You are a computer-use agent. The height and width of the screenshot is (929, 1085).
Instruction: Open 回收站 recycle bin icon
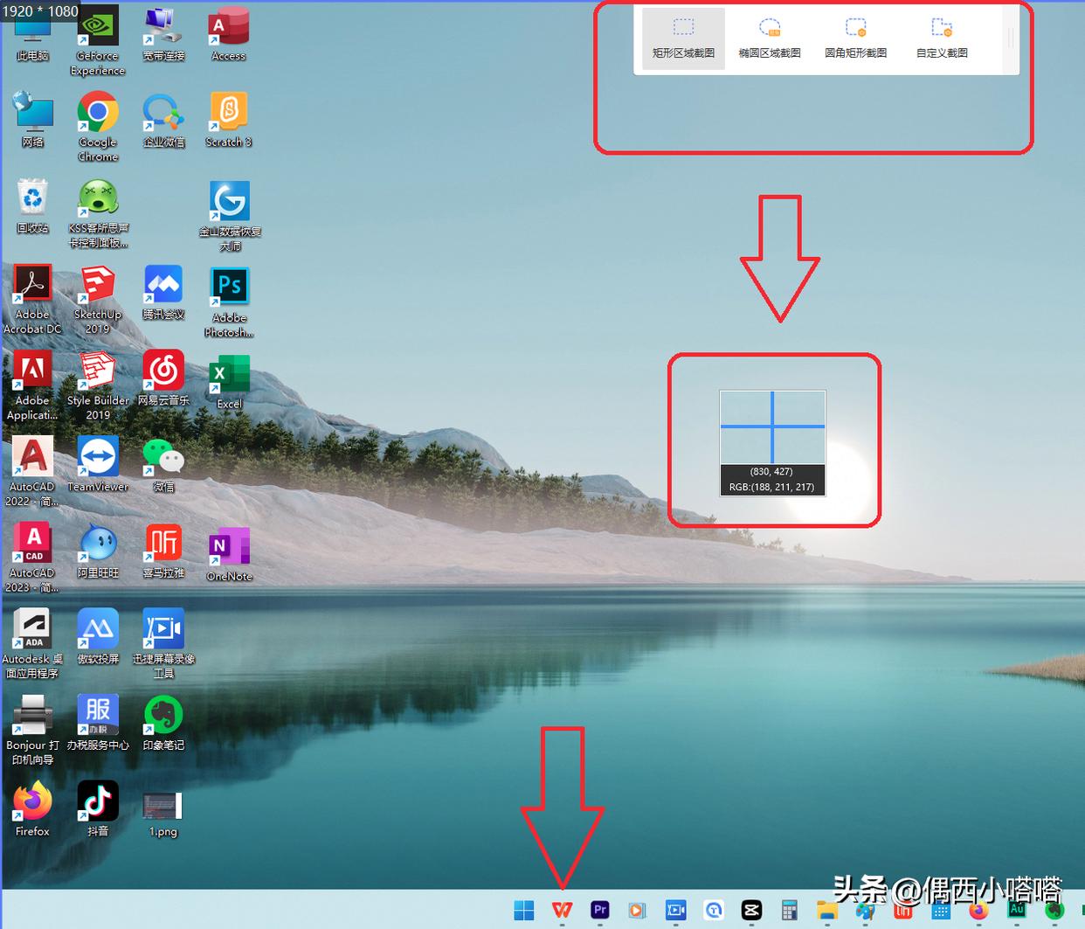coord(32,206)
